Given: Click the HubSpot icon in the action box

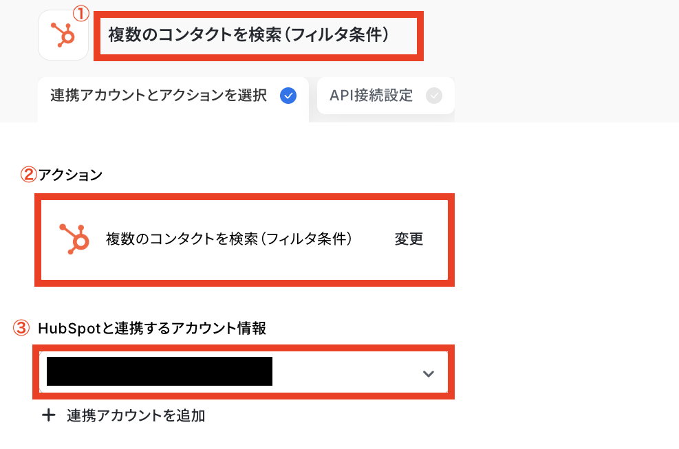Looking at the screenshot, I should (x=74, y=239).
